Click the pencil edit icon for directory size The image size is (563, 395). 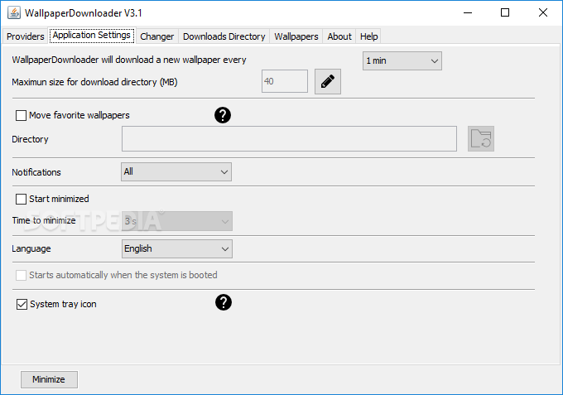click(x=328, y=81)
